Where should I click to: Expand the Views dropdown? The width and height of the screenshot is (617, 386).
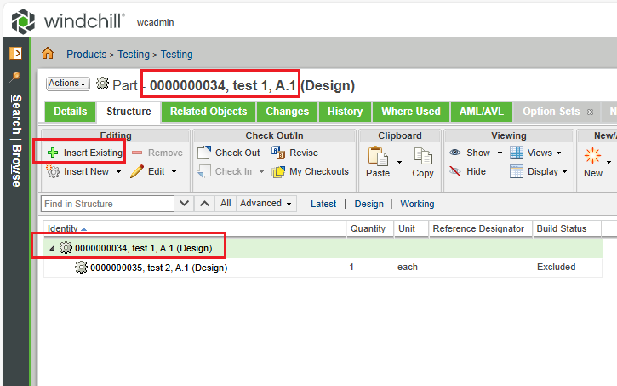(x=538, y=153)
